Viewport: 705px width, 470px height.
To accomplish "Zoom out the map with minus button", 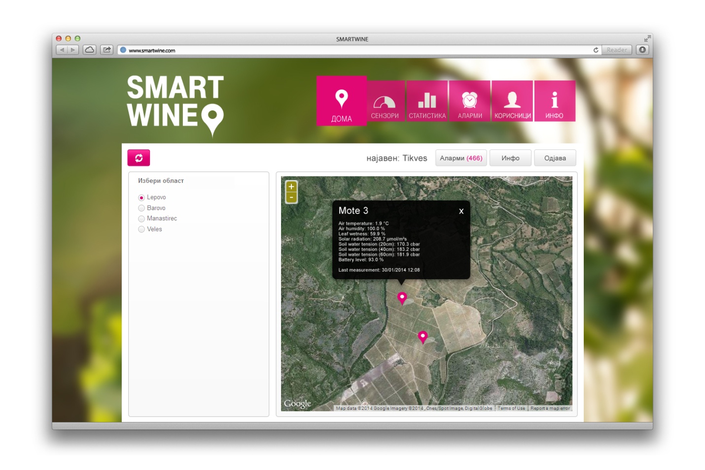I will (x=291, y=197).
